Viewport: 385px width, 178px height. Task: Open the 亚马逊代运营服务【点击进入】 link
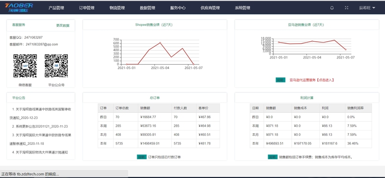tap(312, 80)
